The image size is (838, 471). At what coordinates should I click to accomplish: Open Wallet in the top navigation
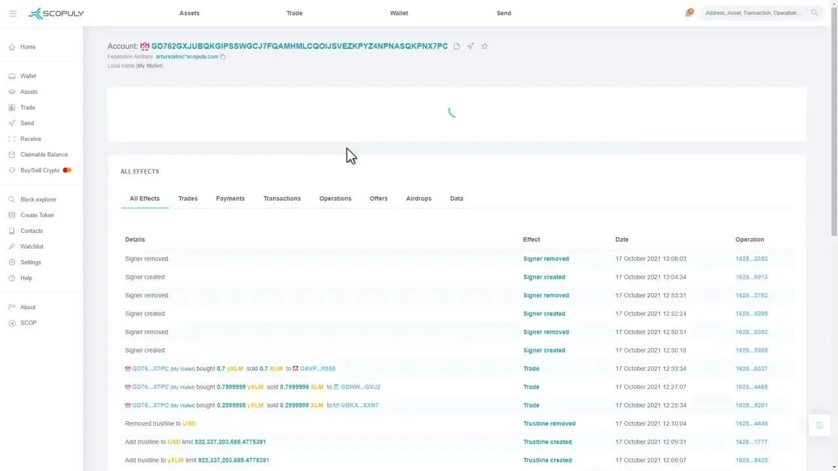tap(399, 13)
